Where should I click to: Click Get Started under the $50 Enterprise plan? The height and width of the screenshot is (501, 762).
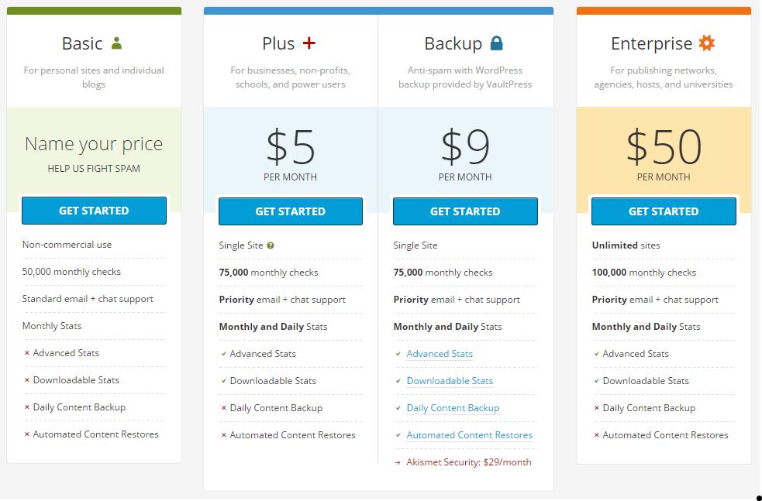[x=664, y=211]
